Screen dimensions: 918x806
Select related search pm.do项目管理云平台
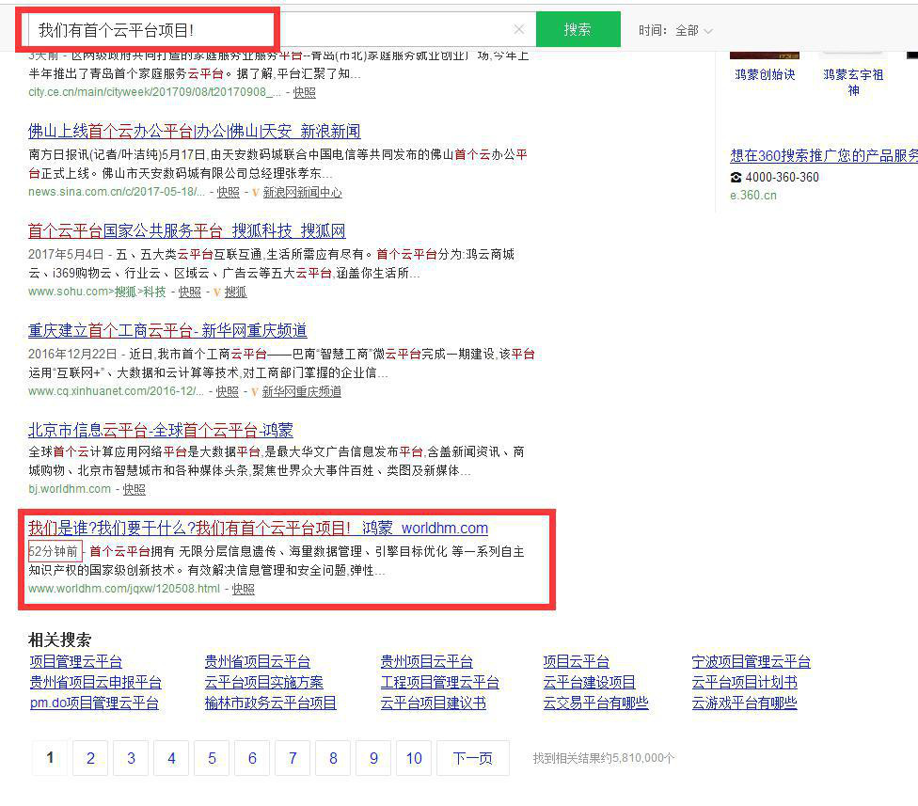[x=94, y=703]
